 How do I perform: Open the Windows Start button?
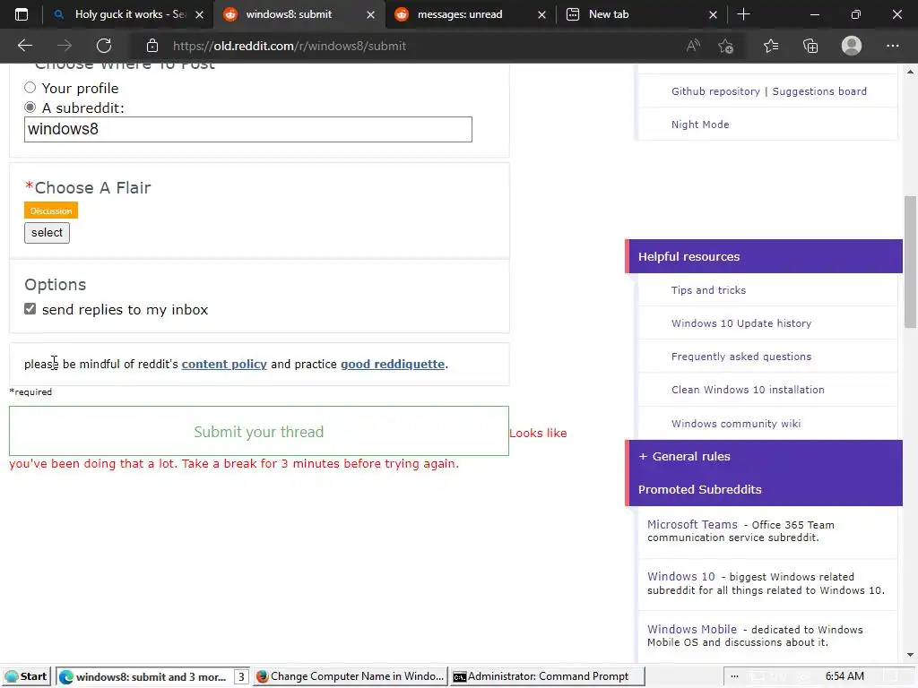pos(26,676)
